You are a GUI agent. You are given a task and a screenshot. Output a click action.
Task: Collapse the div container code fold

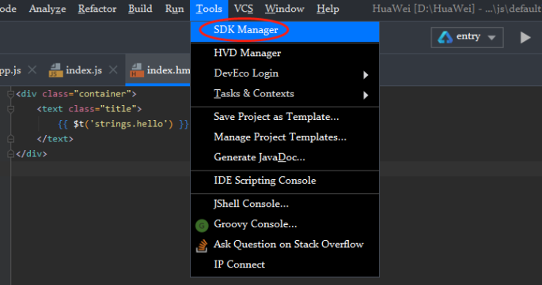pos(11,94)
